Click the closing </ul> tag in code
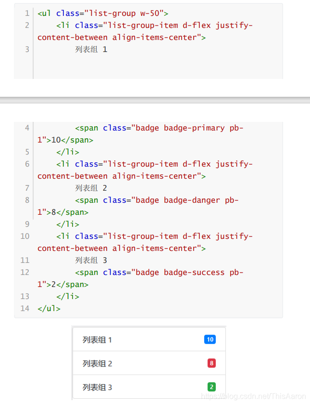Image resolution: width=310 pixels, height=405 pixels. pyautogui.click(x=49, y=308)
